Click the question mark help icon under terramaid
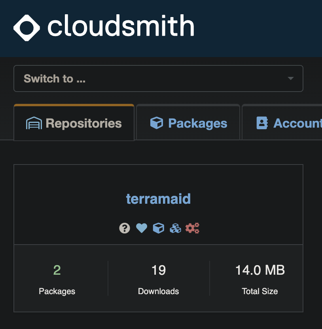 125,228
